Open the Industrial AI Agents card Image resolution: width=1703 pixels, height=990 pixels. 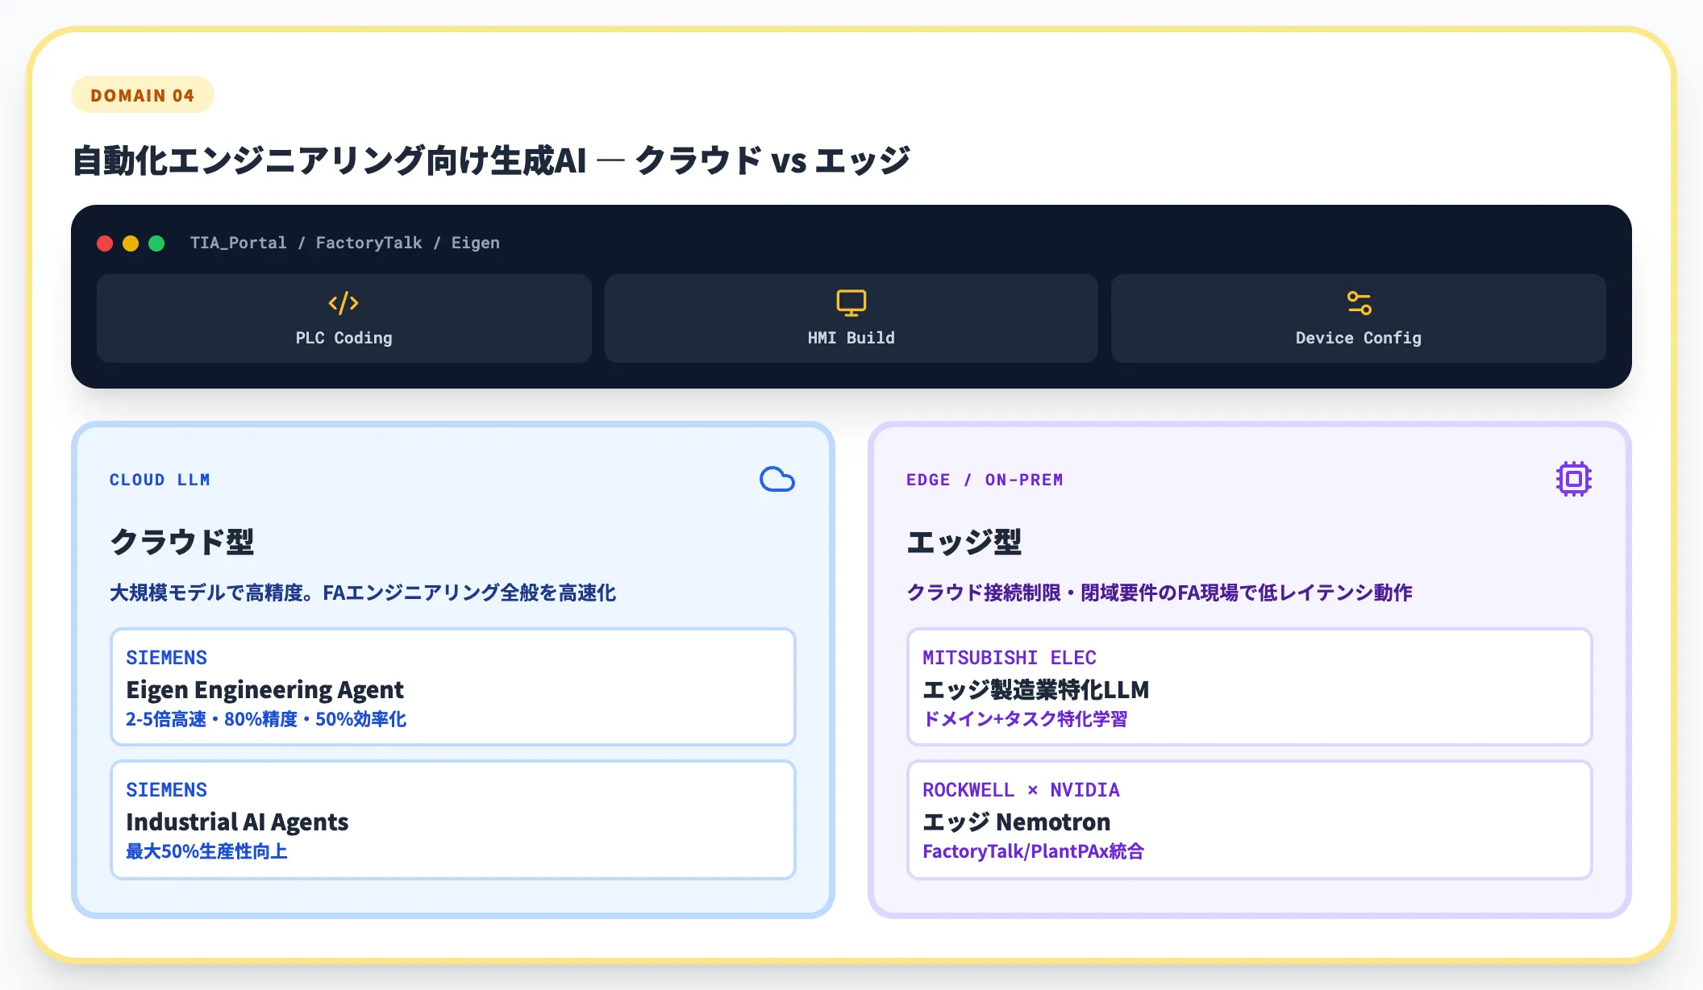(x=453, y=819)
